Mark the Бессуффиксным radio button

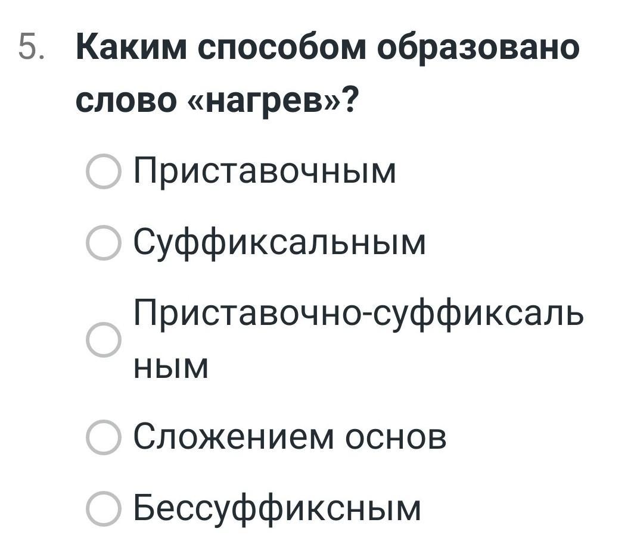tap(104, 509)
